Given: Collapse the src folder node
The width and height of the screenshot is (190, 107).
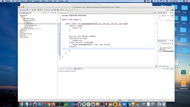Looking at the screenshot, I should (x=21, y=17).
